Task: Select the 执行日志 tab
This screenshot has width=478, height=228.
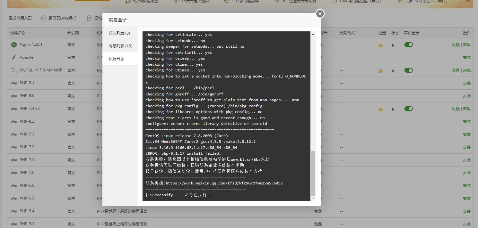Action: click(120, 59)
